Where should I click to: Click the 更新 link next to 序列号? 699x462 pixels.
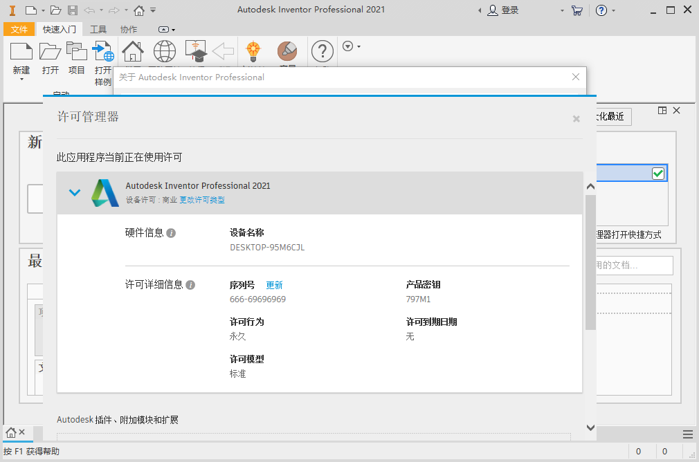[274, 285]
